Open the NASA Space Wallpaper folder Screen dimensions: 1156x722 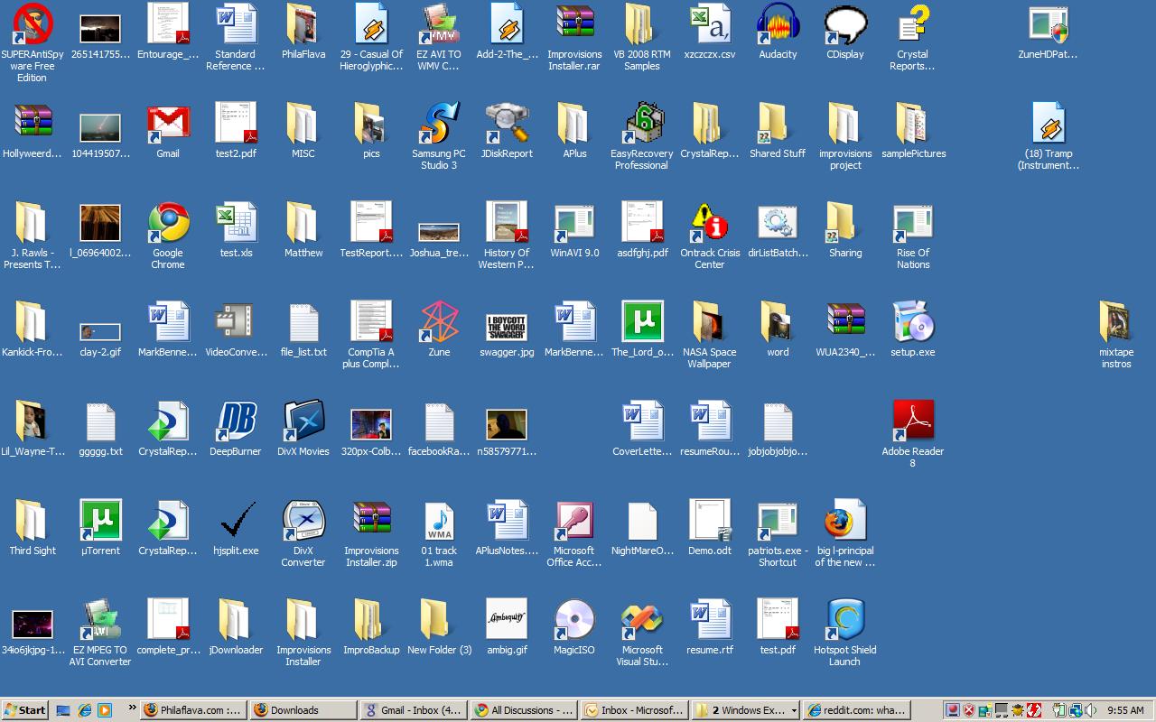[x=710, y=322]
